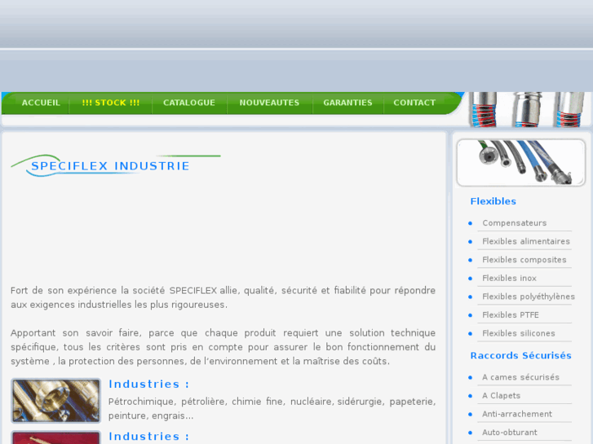Select Flexibles inox link
This screenshot has width=593, height=444.
(509, 279)
